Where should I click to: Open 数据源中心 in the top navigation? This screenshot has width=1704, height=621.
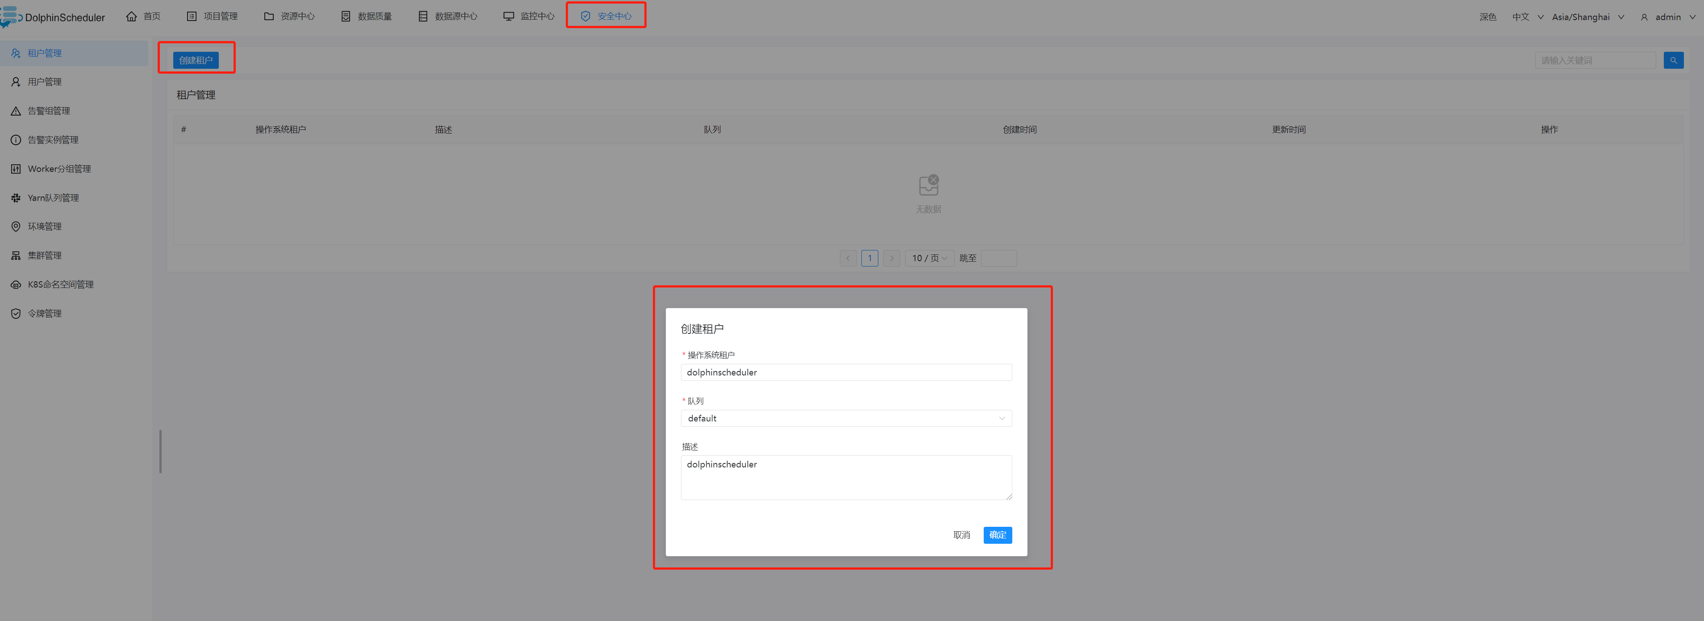(448, 16)
